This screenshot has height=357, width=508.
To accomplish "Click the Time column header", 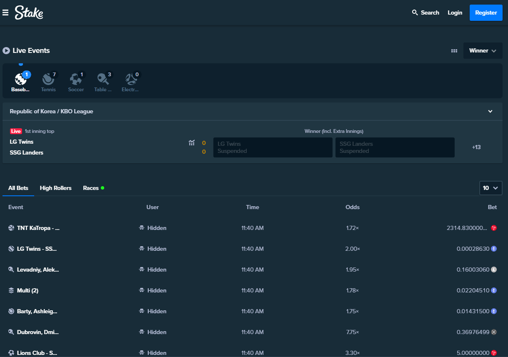I will point(253,207).
